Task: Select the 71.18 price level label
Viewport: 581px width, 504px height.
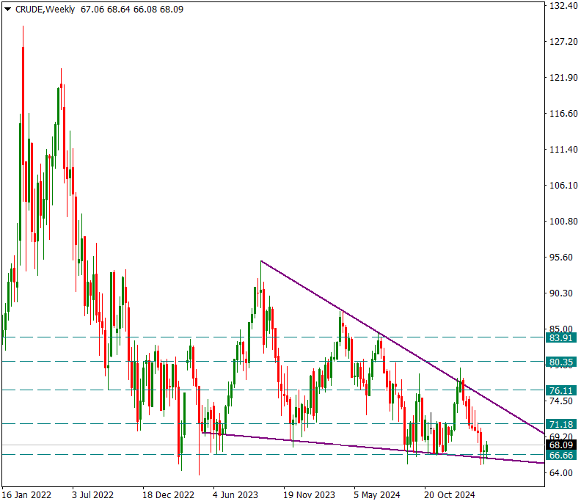Action: (x=561, y=424)
